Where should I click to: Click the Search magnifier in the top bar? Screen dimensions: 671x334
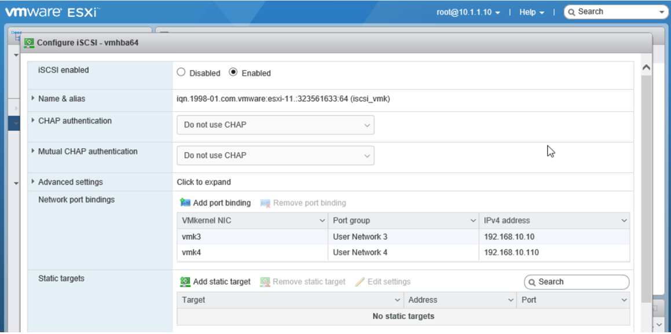tap(571, 11)
